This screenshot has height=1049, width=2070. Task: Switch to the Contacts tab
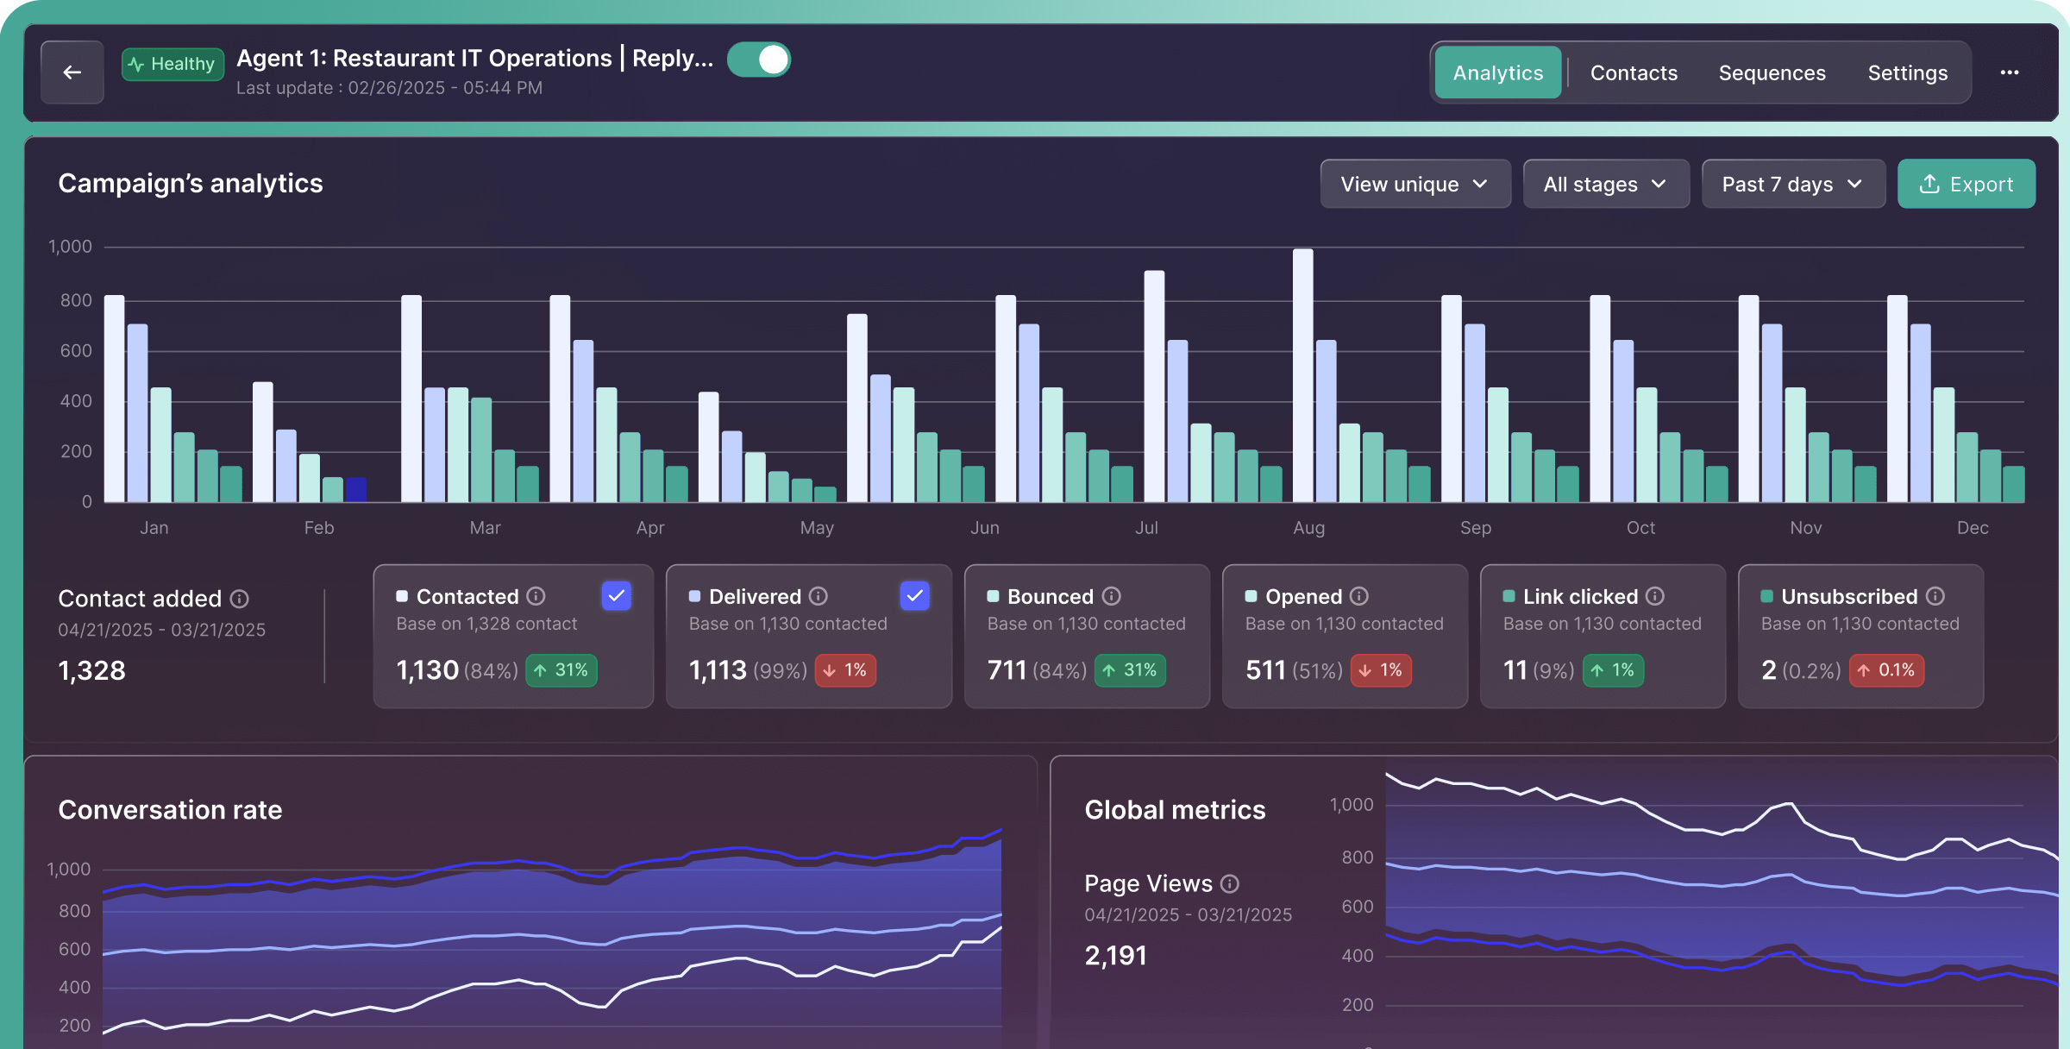[1634, 72]
